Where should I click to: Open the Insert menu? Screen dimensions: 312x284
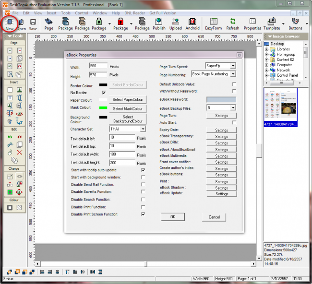[51, 13]
